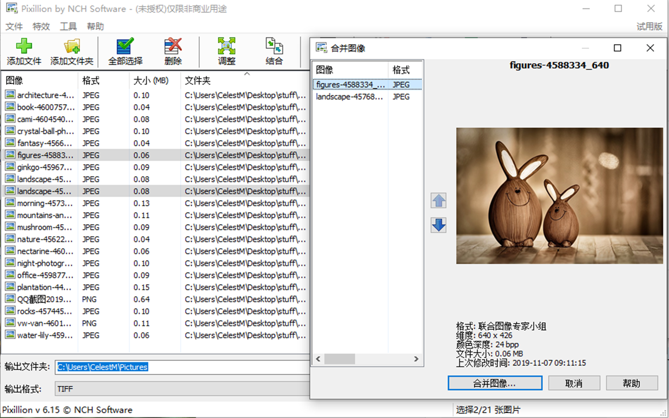Open the 输出格式 TIFF combo box

click(x=182, y=389)
